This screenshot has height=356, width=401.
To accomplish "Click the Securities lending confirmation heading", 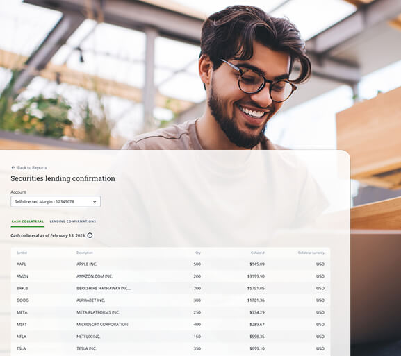I will (x=63, y=178).
